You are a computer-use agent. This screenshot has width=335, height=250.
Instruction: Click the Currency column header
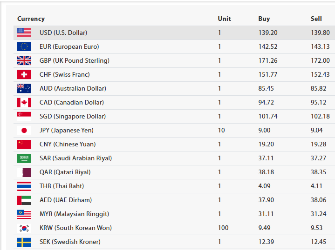(x=31, y=19)
